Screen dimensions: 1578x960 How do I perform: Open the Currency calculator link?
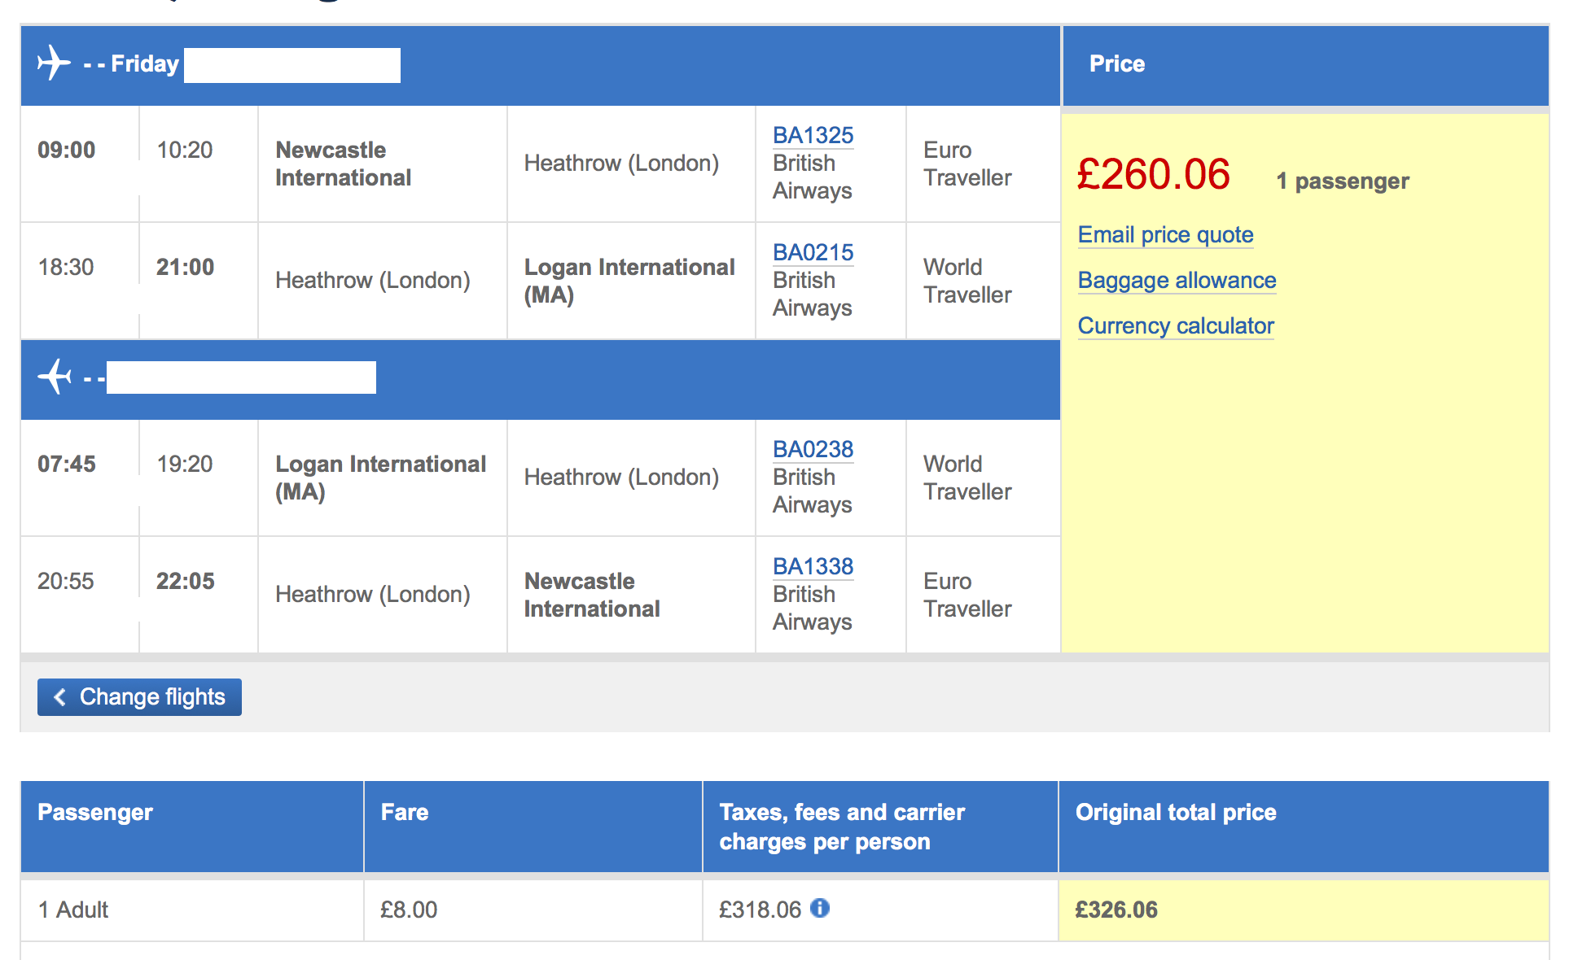pos(1176,326)
